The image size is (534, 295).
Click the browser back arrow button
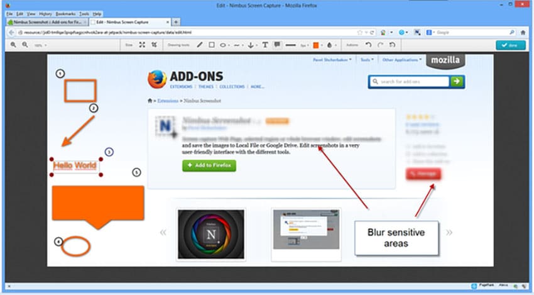coord(11,33)
